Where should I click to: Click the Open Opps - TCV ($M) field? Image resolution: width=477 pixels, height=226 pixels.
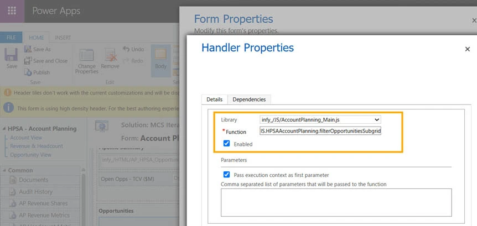click(x=139, y=179)
